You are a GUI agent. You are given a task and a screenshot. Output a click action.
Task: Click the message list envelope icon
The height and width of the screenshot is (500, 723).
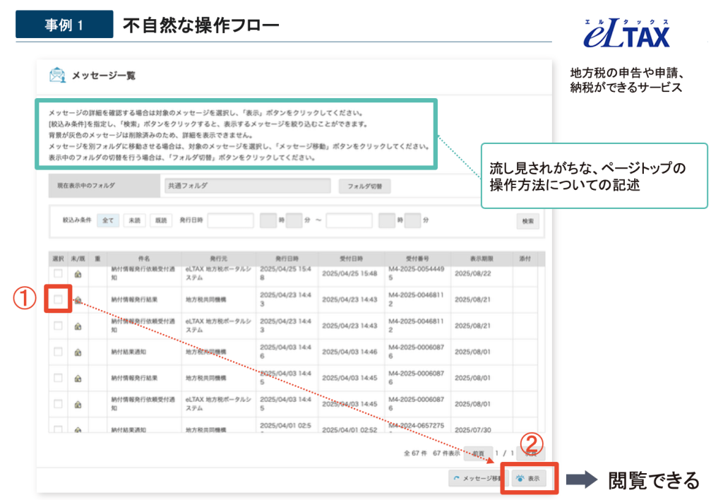click(x=56, y=75)
